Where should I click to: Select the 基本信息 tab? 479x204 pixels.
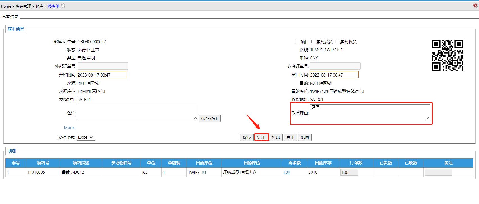click(x=10, y=17)
